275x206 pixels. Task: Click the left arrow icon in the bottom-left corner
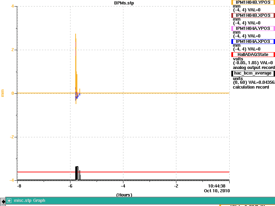[x=3, y=202]
